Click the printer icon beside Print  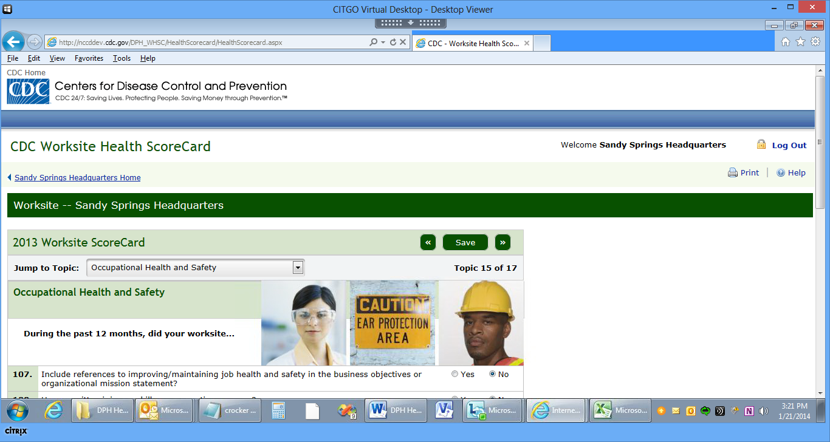point(733,172)
